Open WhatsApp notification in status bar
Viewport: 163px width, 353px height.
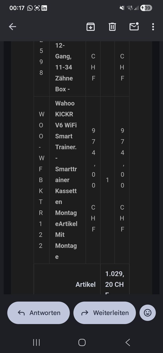tap(30, 8)
